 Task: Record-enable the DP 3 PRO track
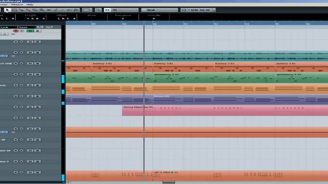(16, 172)
